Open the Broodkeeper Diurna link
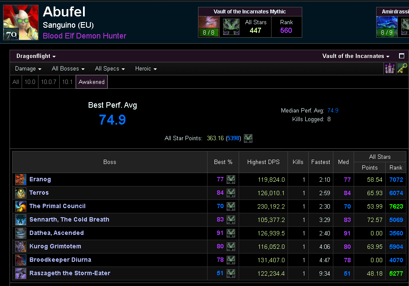The image size is (409, 286). coord(60,260)
